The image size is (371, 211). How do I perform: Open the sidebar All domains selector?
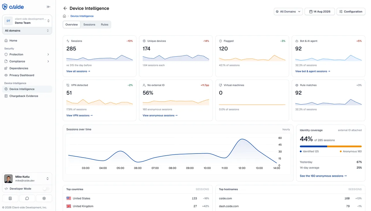(x=27, y=30)
